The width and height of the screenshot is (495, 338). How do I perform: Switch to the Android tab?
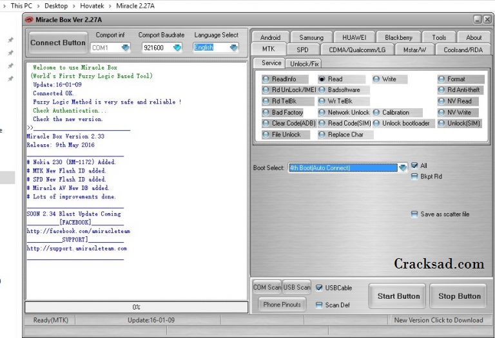[x=270, y=37]
